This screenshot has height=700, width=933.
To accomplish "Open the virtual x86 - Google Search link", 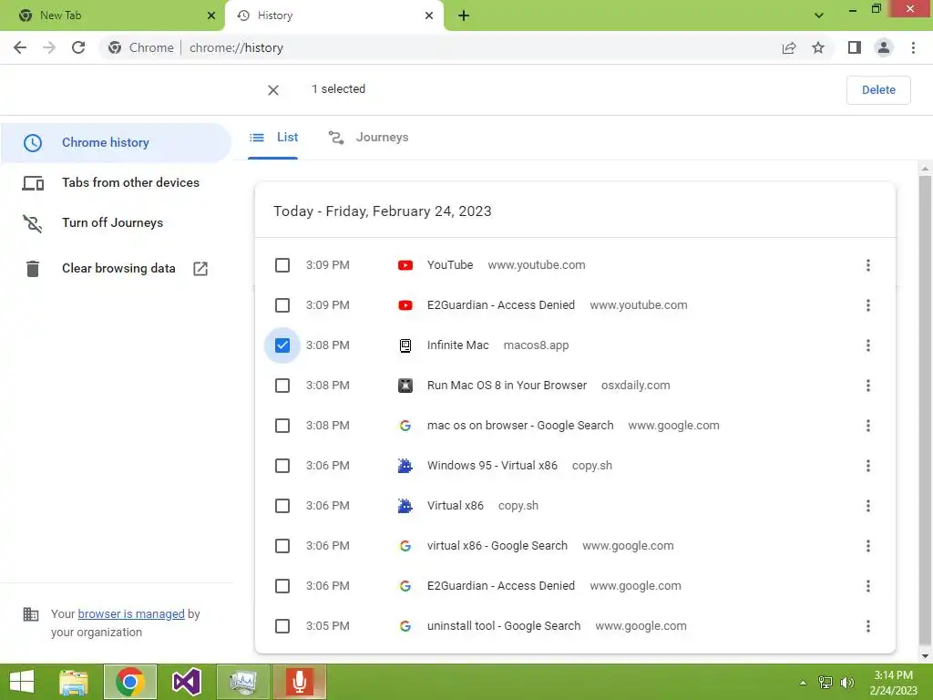I will (497, 546).
